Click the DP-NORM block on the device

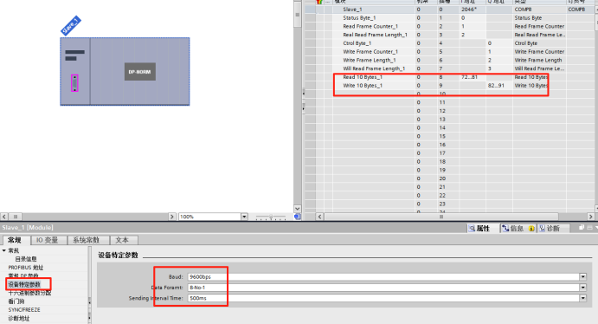coord(140,72)
